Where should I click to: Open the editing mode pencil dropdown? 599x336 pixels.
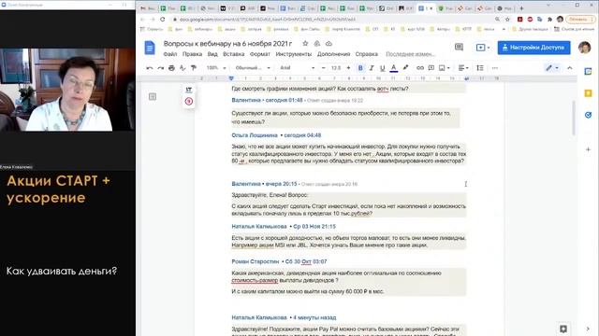click(552, 68)
